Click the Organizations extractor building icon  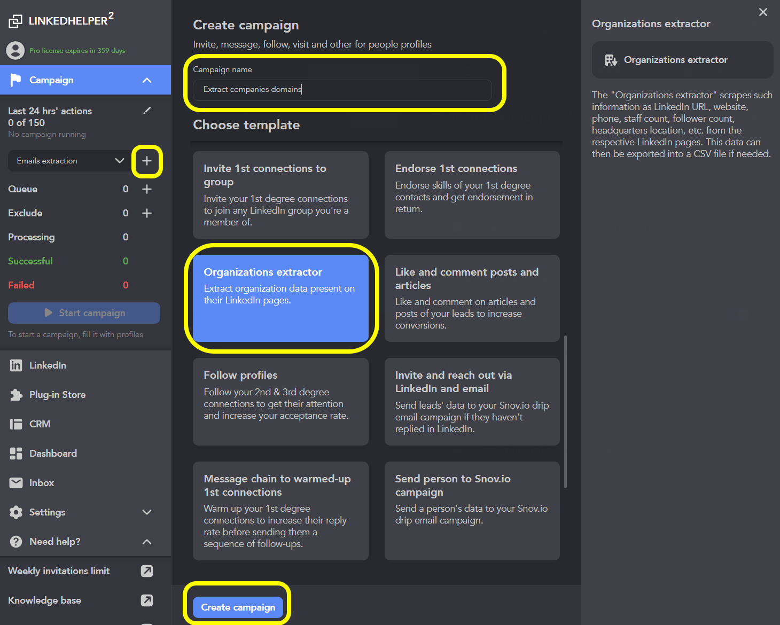(611, 60)
